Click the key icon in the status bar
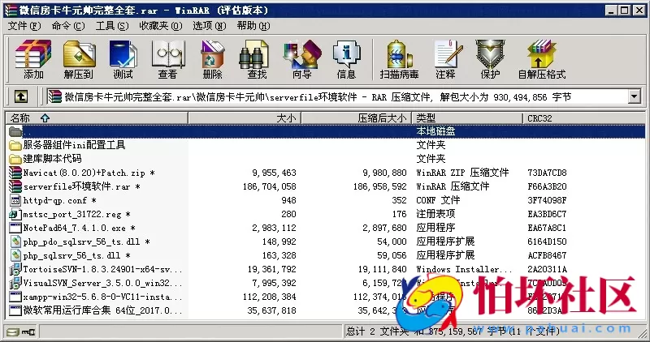The height and width of the screenshot is (342, 650). coord(28,331)
